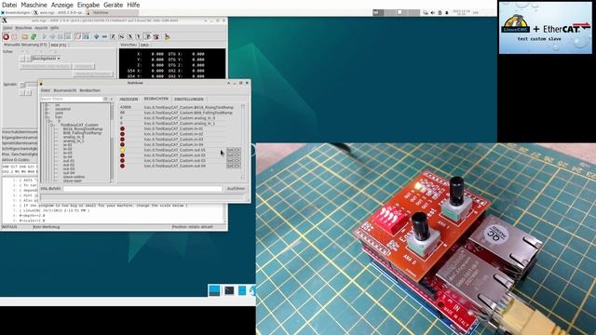This screenshot has width=596, height=335.
Task: Click the Ausführen button in Halshow
Action: (236, 188)
